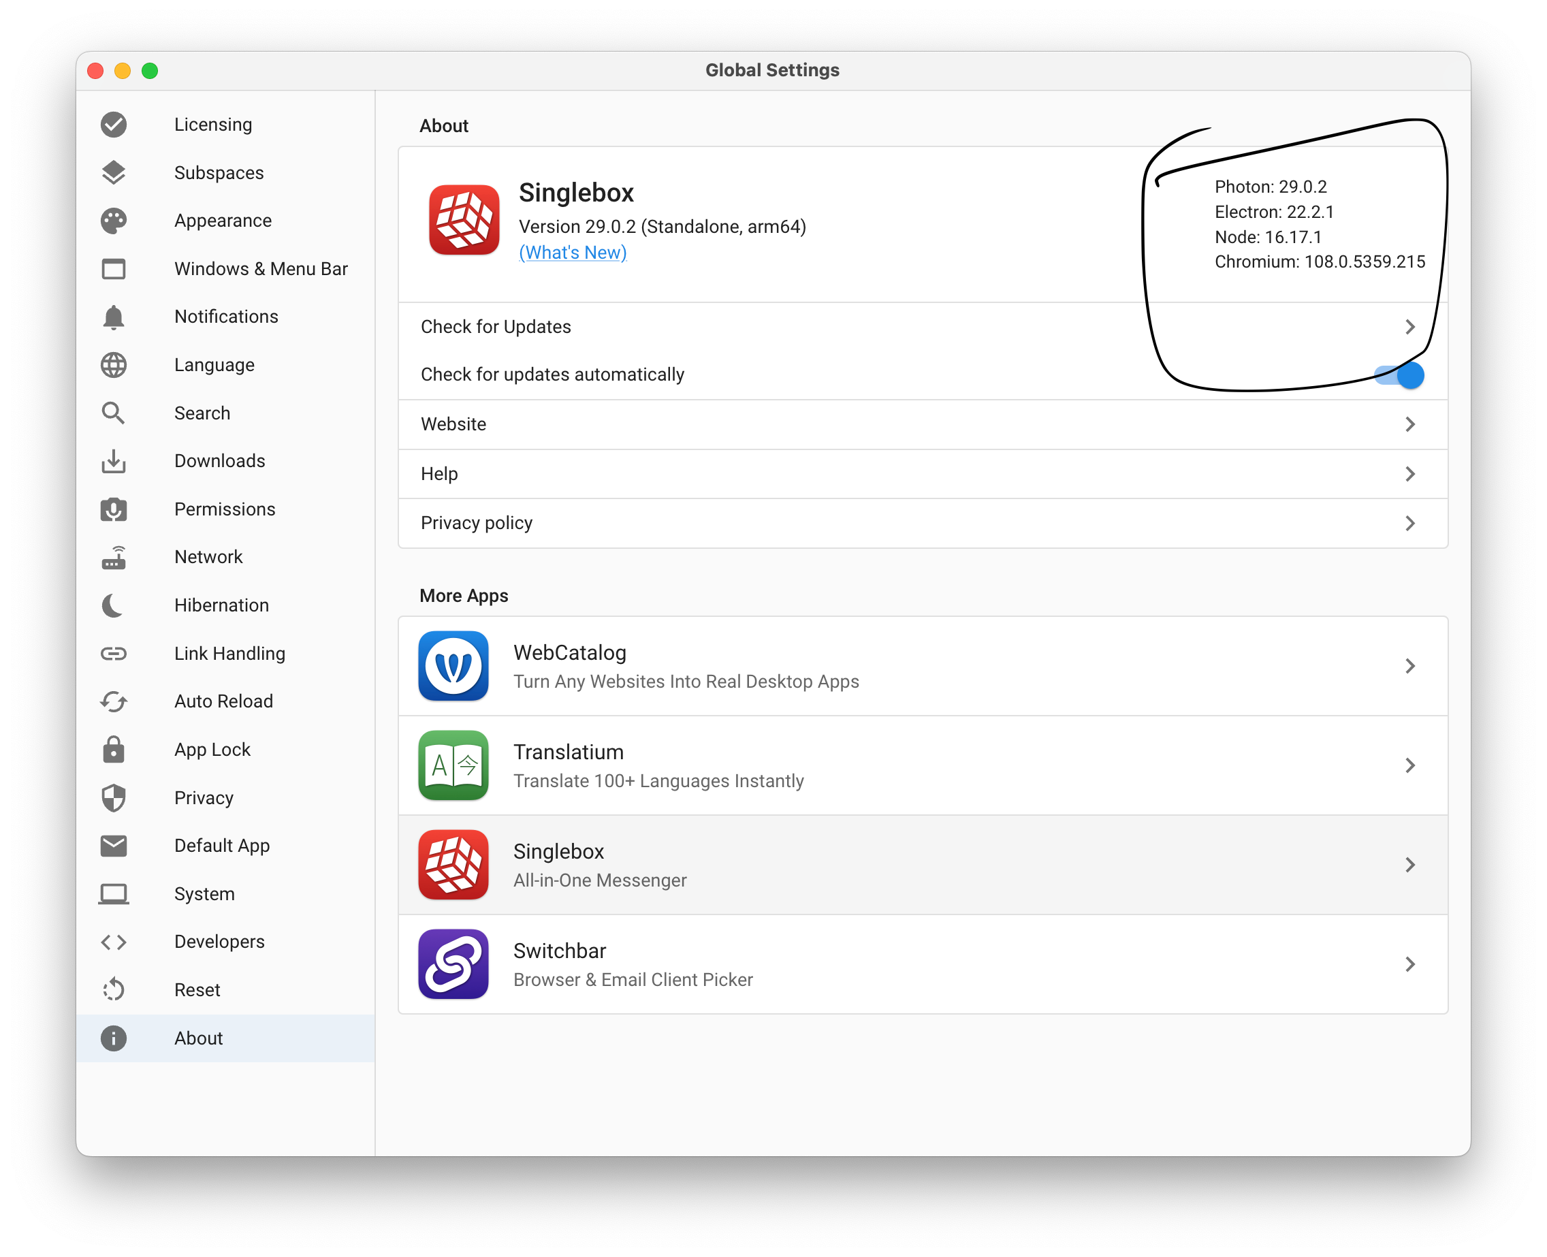Click the WebCatalog app icon
This screenshot has height=1257, width=1547.
point(454,666)
